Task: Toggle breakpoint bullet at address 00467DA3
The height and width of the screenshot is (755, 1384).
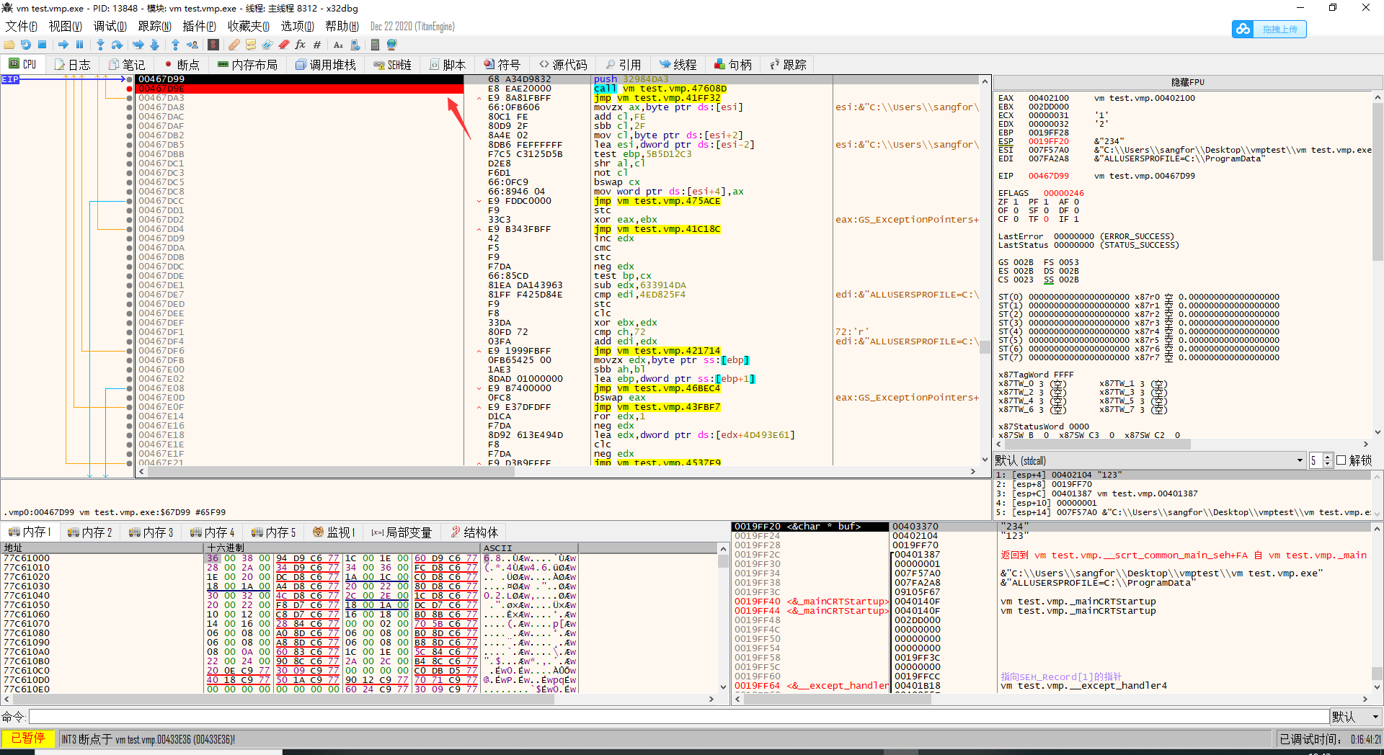Action: pos(130,98)
